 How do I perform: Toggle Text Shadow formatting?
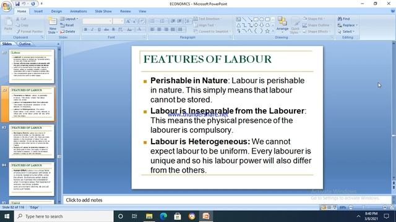(x=113, y=30)
